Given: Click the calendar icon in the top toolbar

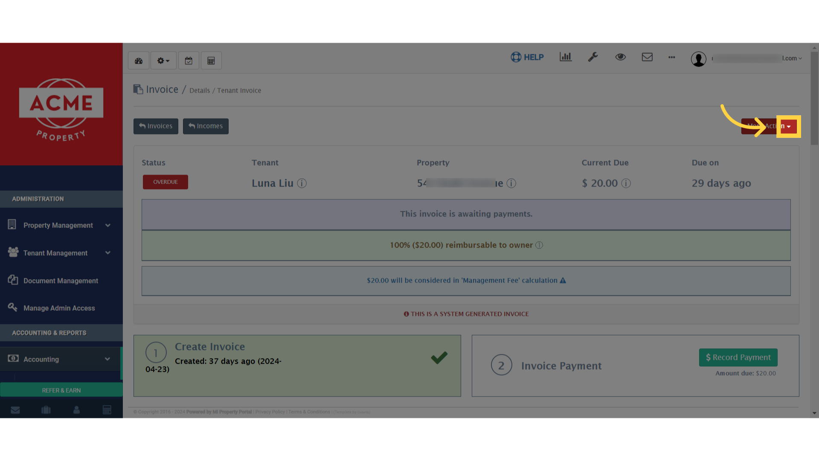Looking at the screenshot, I should (189, 60).
